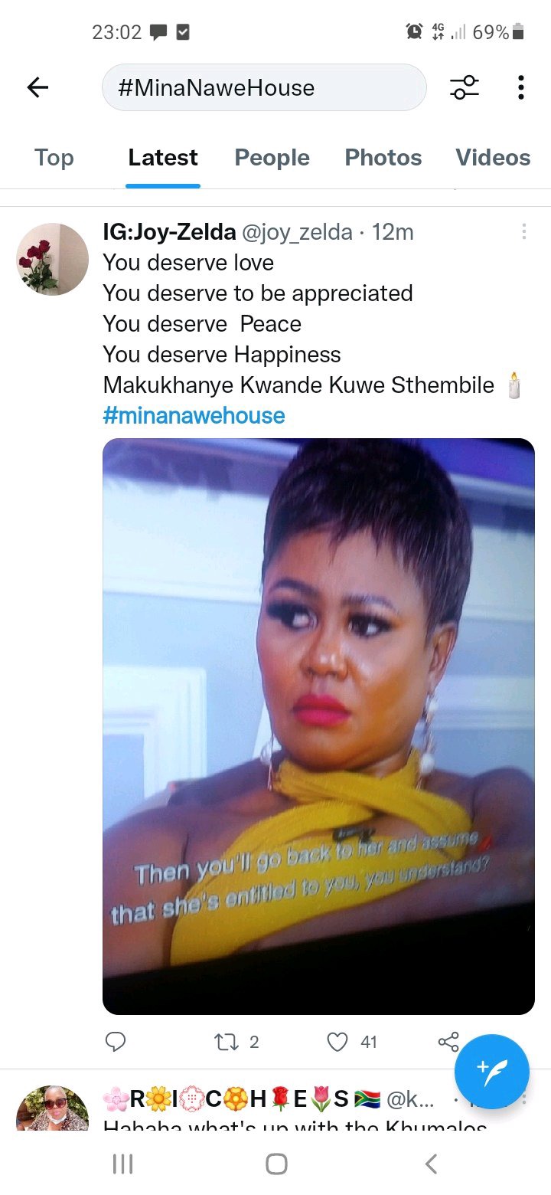Open the IG:Joy-Zelda profile name
Image resolution: width=551 pixels, height=1195 pixels.
tap(169, 231)
